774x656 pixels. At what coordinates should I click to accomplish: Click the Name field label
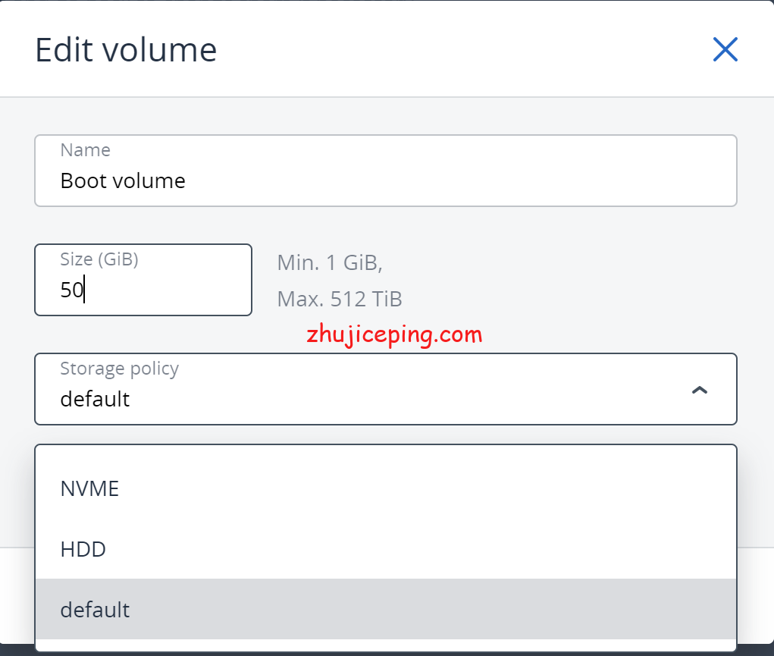[x=85, y=150]
